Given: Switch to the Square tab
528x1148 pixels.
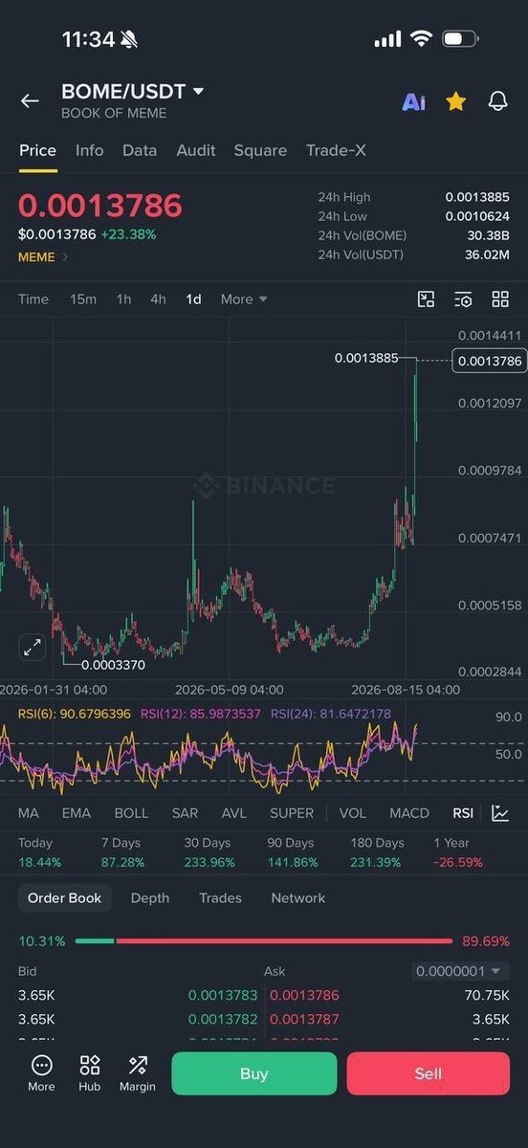Looking at the screenshot, I should click(x=260, y=150).
